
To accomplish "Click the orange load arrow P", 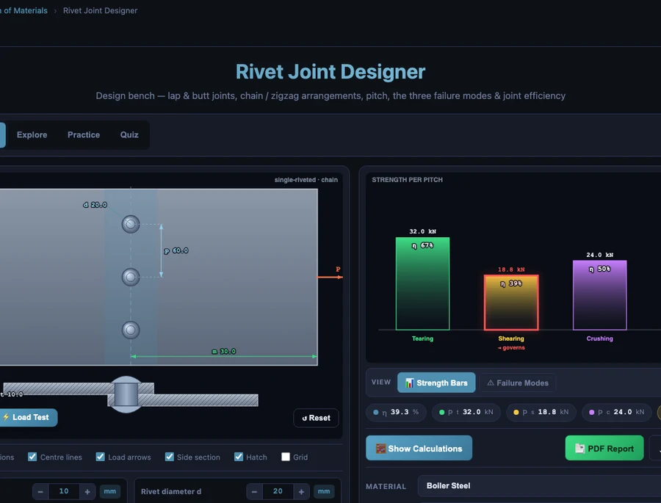I will coord(330,277).
